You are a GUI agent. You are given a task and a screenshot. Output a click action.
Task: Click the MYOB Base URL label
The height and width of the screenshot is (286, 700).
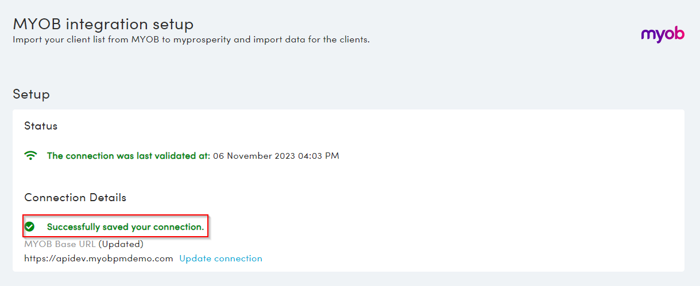(x=60, y=244)
